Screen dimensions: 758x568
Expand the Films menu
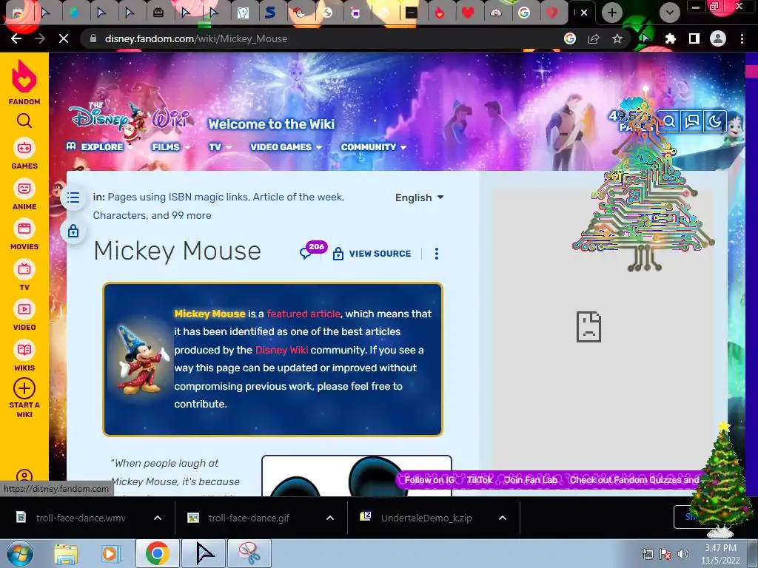pos(171,147)
